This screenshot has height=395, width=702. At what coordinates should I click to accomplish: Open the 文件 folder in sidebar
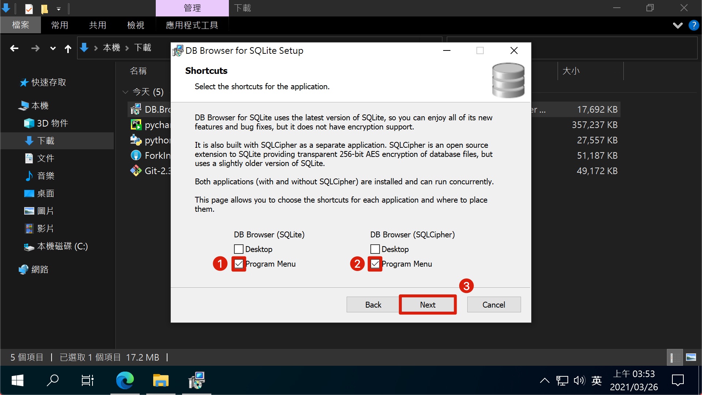click(39, 158)
